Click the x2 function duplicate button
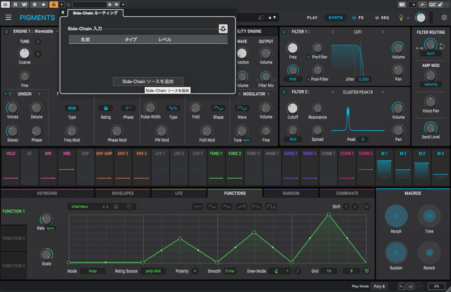The height and width of the screenshot is (292, 451). pos(366,206)
